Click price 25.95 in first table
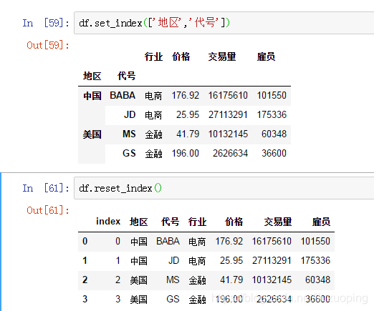Image resolution: width=374 pixels, height=311 pixels. (x=188, y=115)
